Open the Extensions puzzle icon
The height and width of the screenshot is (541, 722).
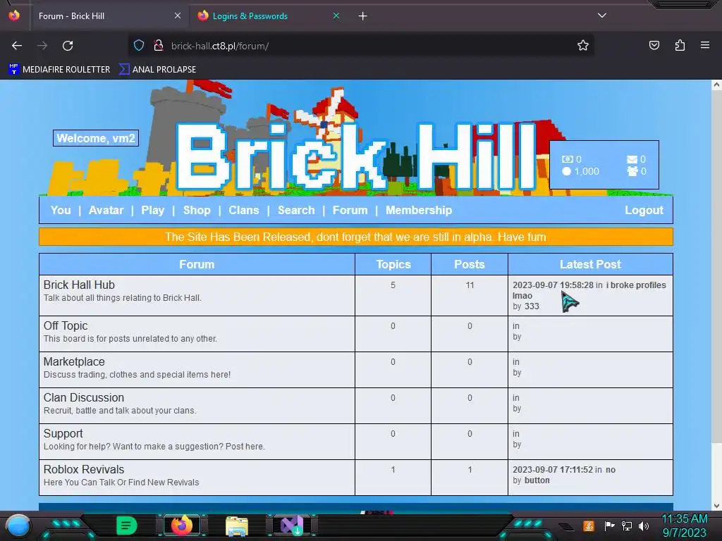click(x=680, y=45)
